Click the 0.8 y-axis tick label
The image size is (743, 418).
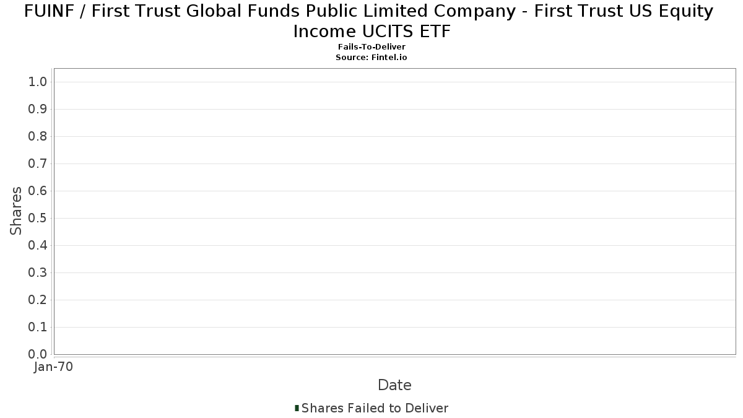[38, 137]
